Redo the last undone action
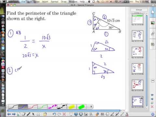 [59, 114]
